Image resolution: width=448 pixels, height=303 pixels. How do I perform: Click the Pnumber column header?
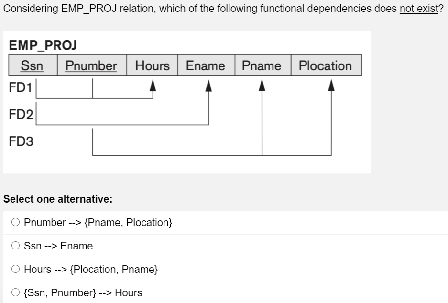pyautogui.click(x=91, y=65)
